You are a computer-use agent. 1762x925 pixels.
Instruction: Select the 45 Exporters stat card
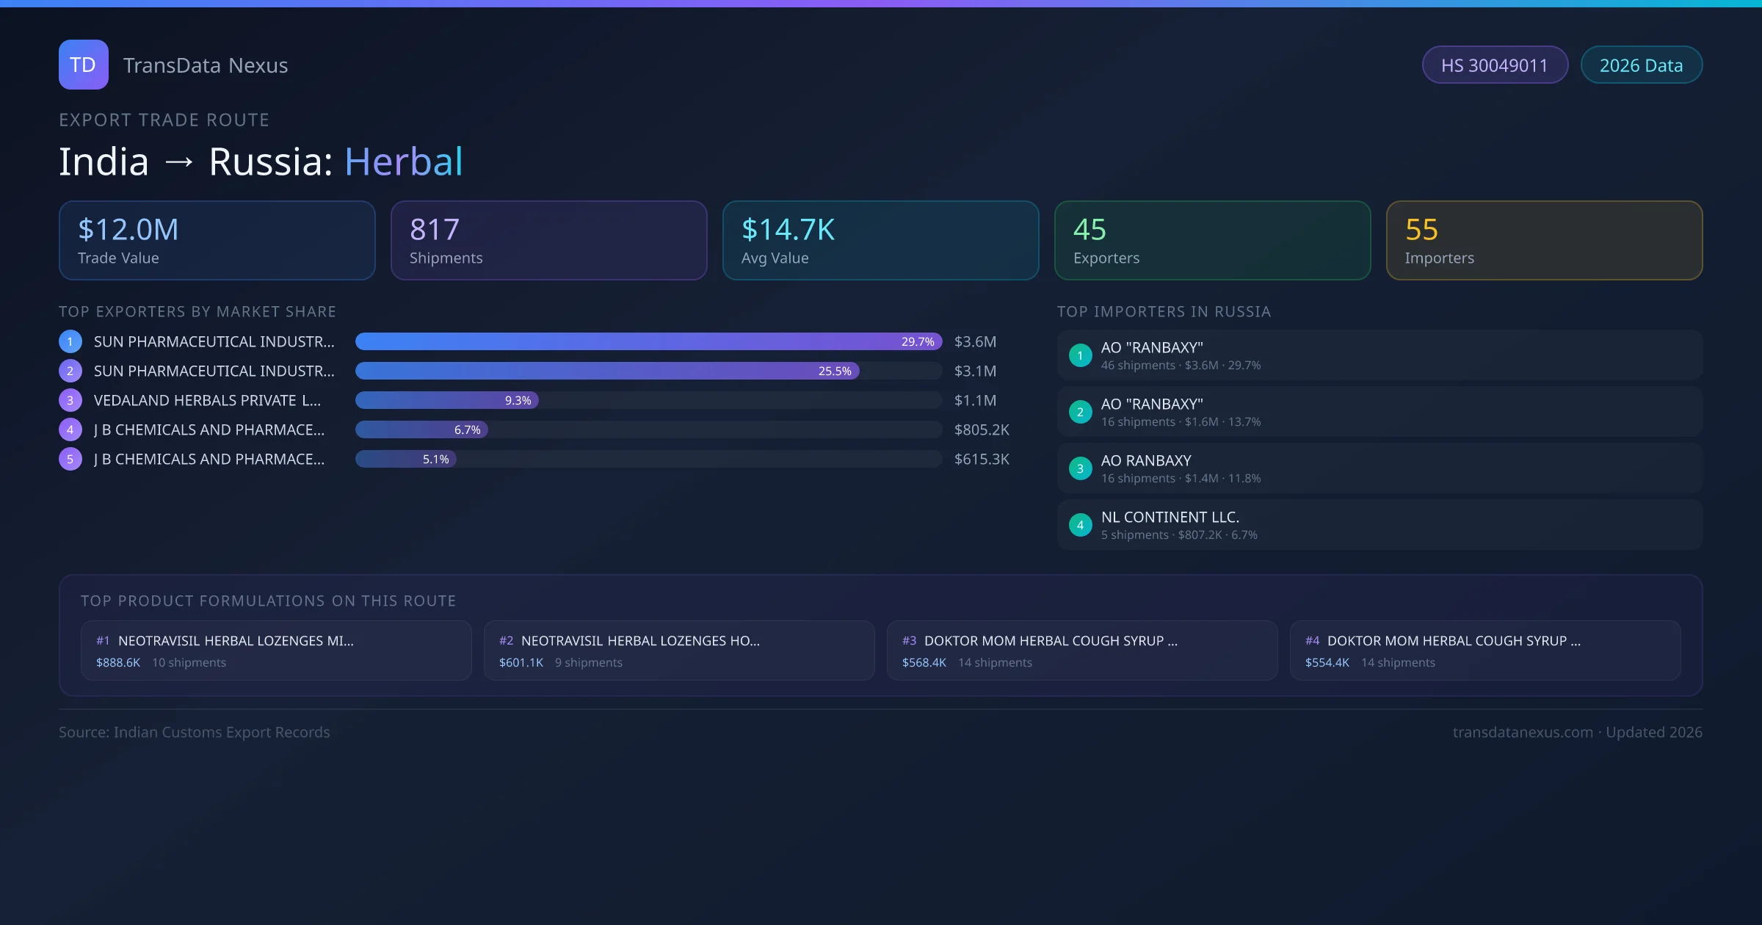[x=1212, y=240]
